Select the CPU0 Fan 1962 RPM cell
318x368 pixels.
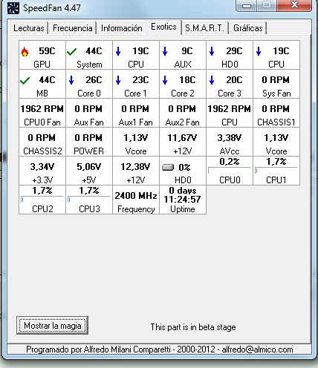pyautogui.click(x=42, y=113)
